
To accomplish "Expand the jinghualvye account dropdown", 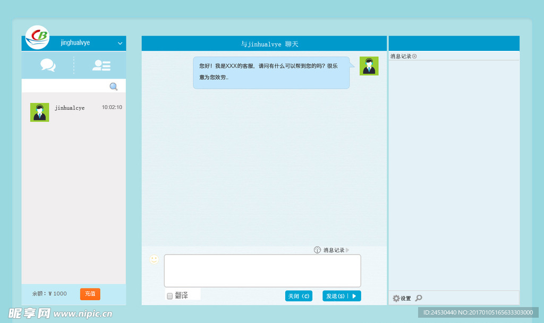I will (120, 43).
